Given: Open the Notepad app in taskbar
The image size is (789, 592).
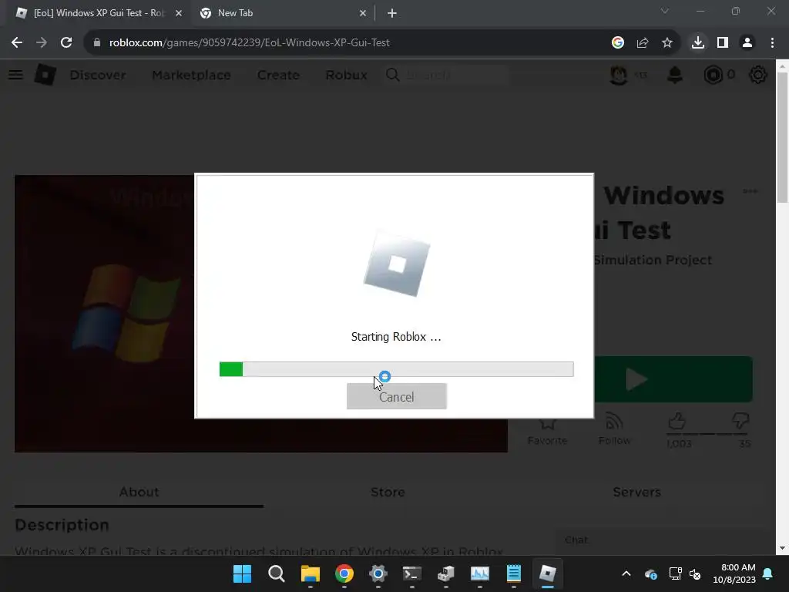Looking at the screenshot, I should tap(514, 573).
